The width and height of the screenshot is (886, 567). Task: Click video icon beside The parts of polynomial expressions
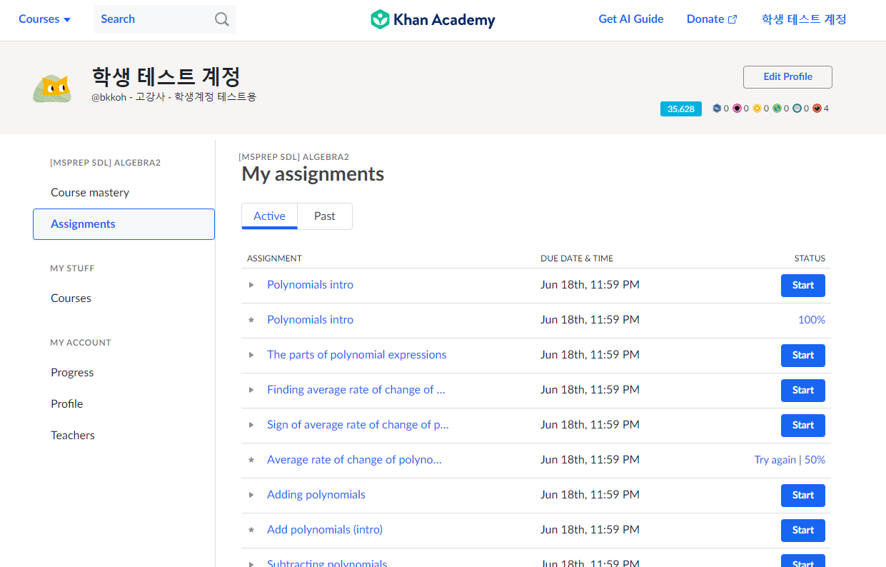pyautogui.click(x=251, y=355)
